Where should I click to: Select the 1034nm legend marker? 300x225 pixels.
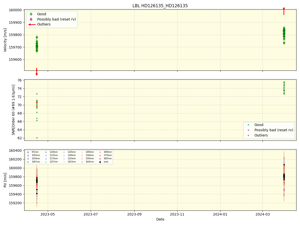(28, 159)
